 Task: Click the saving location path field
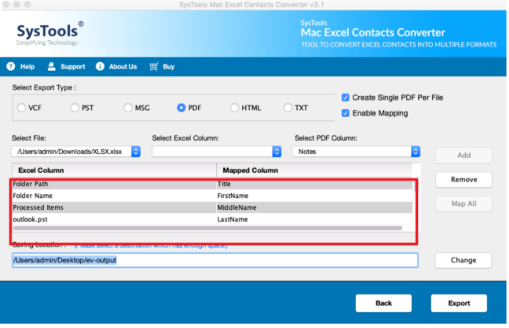(x=215, y=261)
